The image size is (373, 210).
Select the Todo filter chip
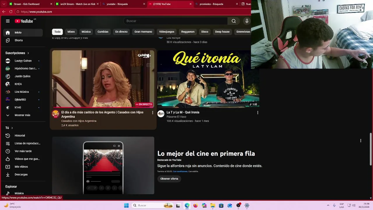coord(57,32)
